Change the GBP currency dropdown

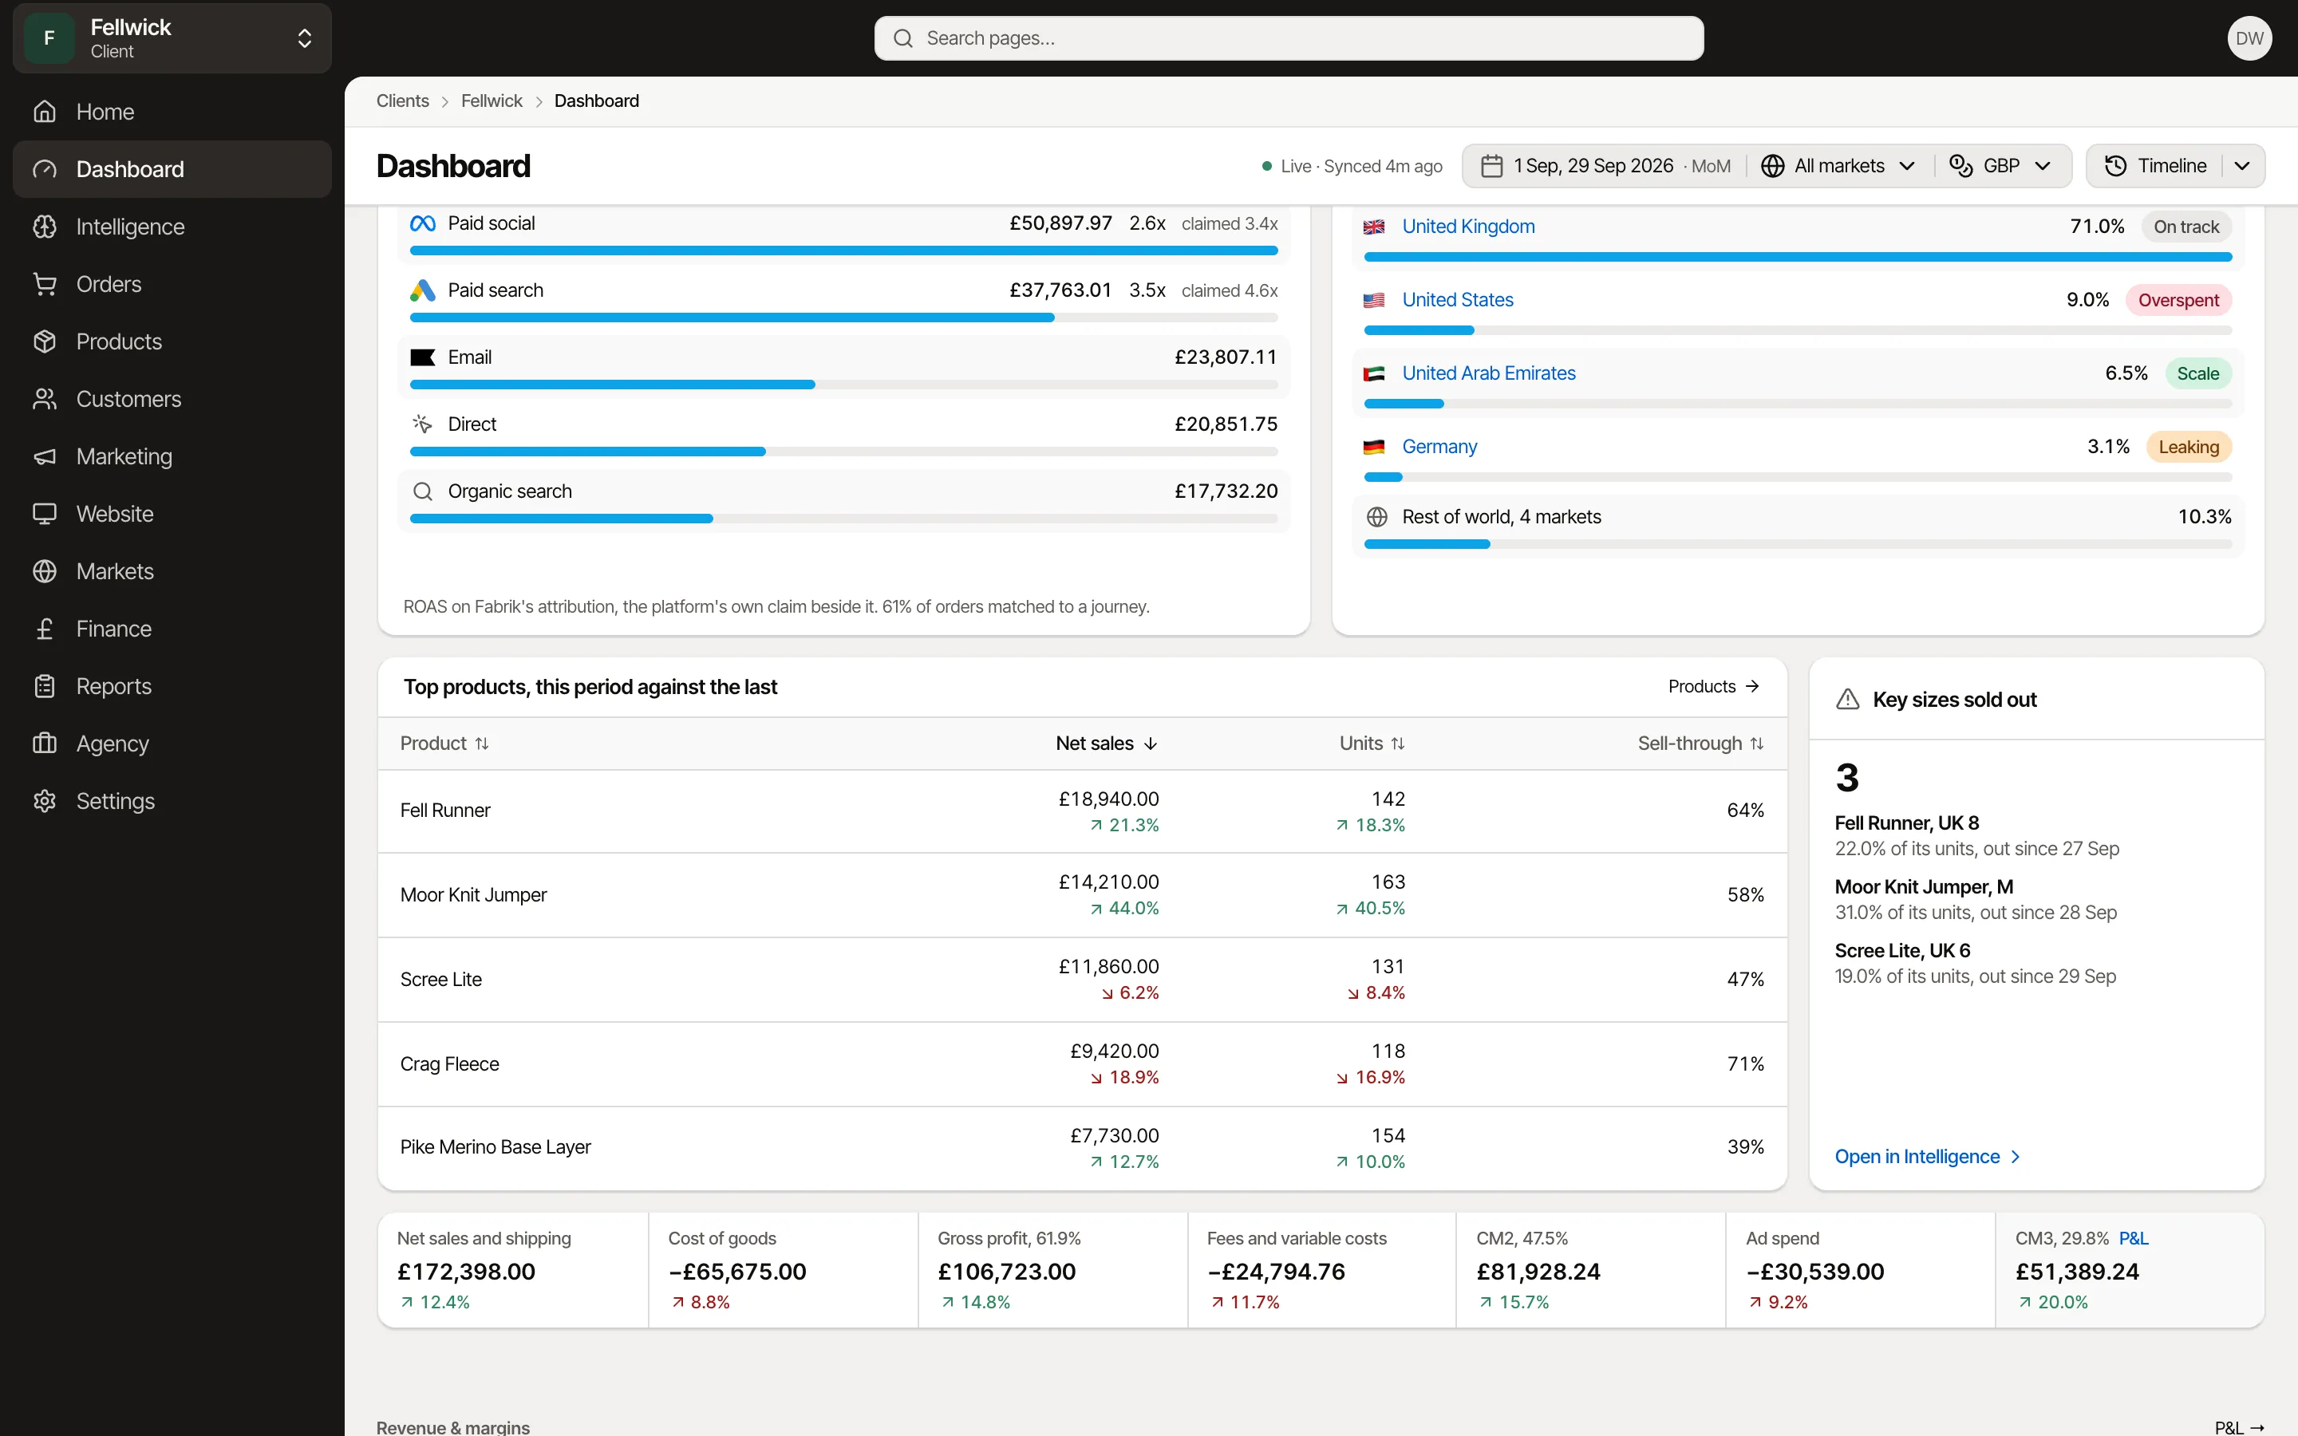pyautogui.click(x=2001, y=166)
